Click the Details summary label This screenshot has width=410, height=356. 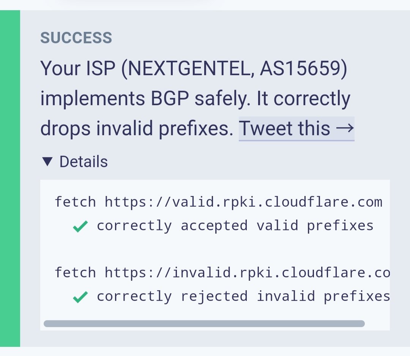coord(84,161)
